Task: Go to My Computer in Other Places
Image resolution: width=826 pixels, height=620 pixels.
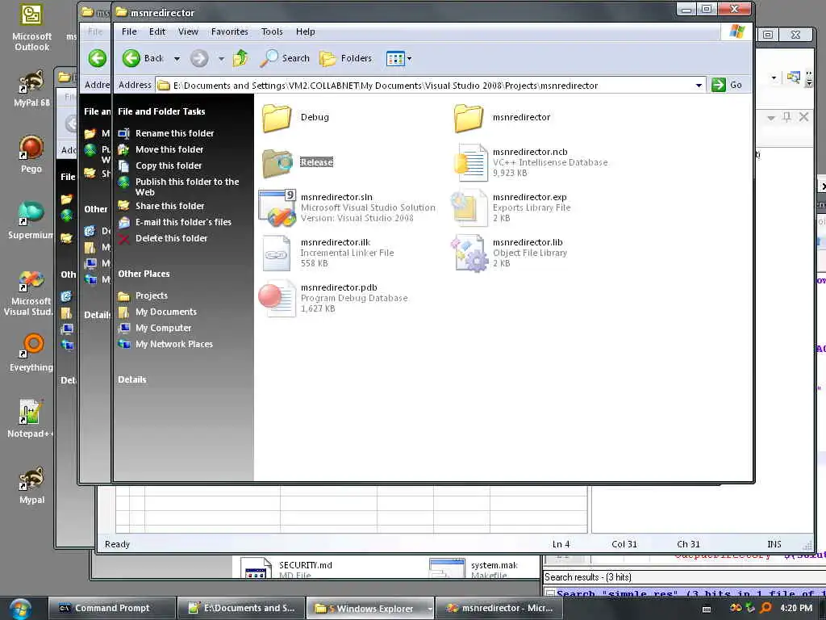Action: [163, 328]
